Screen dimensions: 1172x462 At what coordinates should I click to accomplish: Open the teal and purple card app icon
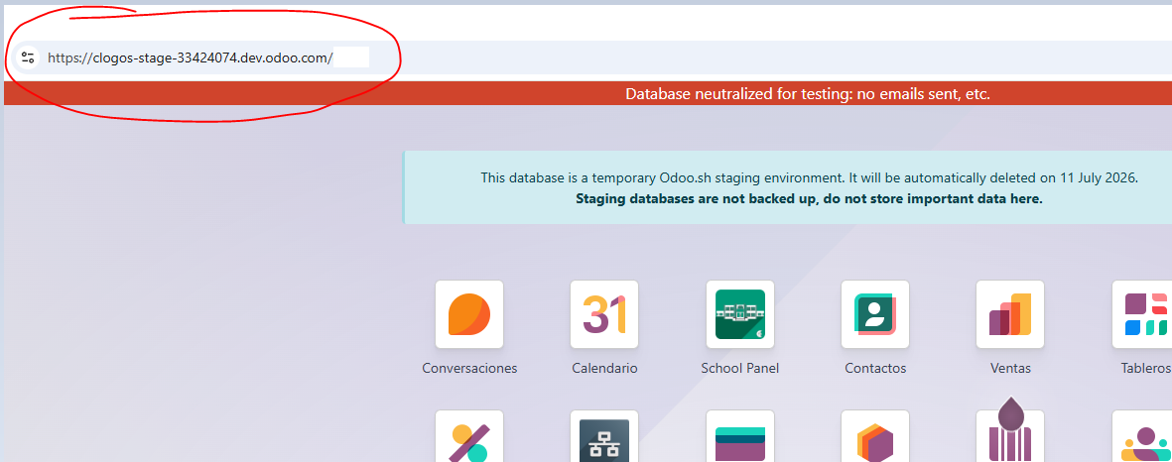tap(740, 436)
